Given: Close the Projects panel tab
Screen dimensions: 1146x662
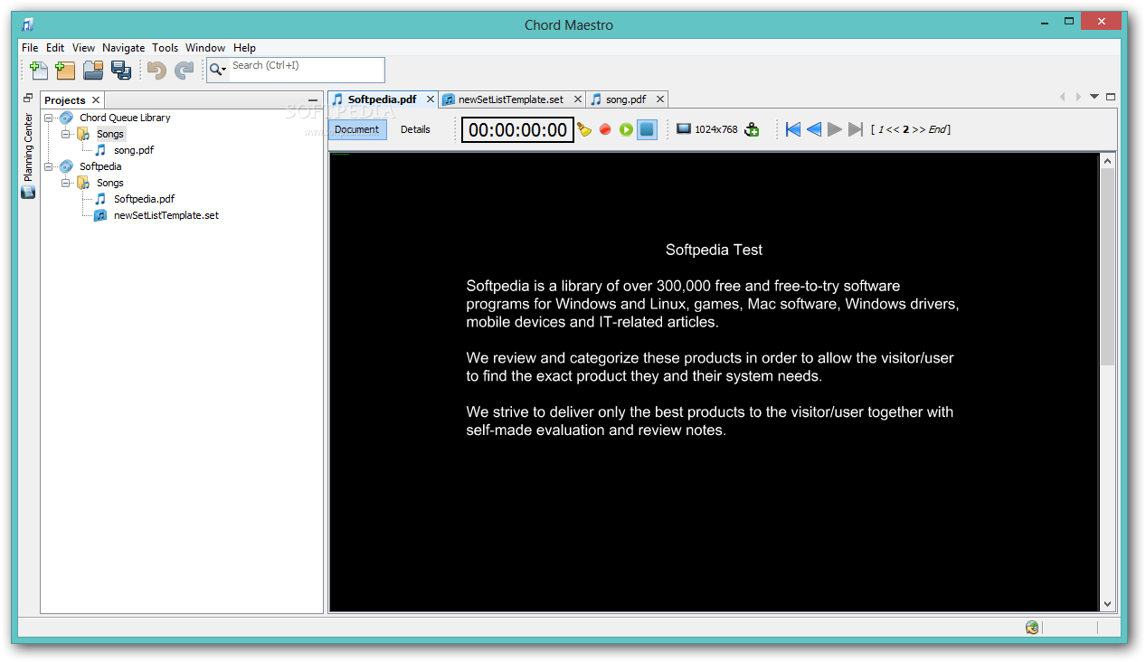Looking at the screenshot, I should coord(96,100).
